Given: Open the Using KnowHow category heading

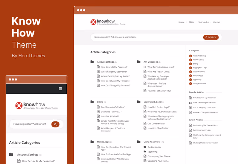Looking at the screenshot, I should click(x=152, y=142).
